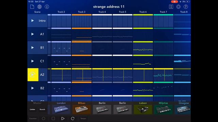Select the Berlin gadget on Track 5
The image size is (218, 122).
(123, 109)
